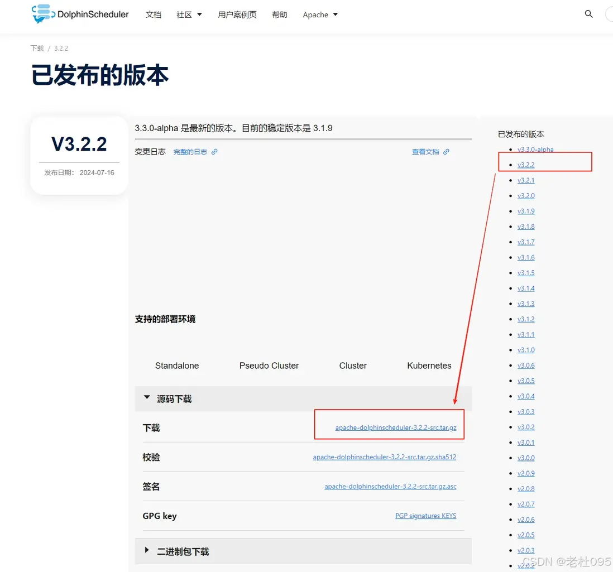Click the Cluster deployment option
Screen dimensions: 613x572
[353, 366]
